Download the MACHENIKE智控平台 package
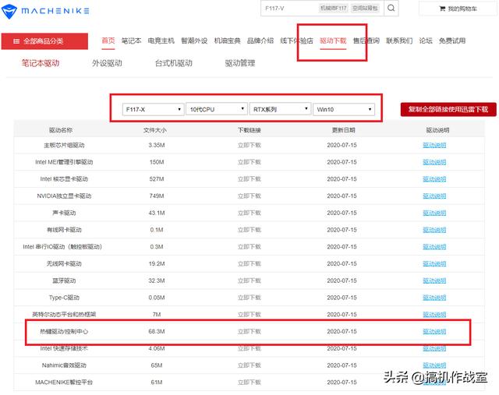 click(x=249, y=382)
